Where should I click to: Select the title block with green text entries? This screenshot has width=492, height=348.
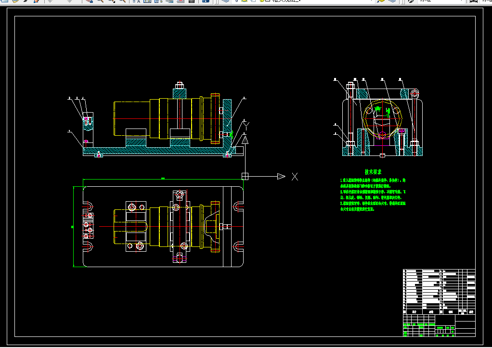pyautogui.click(x=439, y=325)
